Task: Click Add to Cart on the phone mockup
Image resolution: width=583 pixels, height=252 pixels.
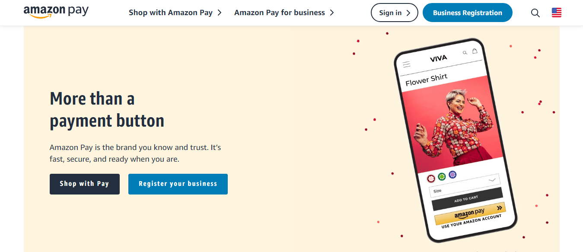Action: click(x=466, y=199)
